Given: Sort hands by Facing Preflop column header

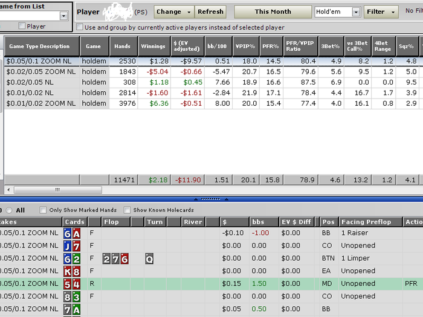Looking at the screenshot, I should point(370,222).
